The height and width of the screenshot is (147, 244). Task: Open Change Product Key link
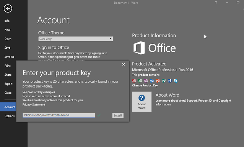[145, 86]
